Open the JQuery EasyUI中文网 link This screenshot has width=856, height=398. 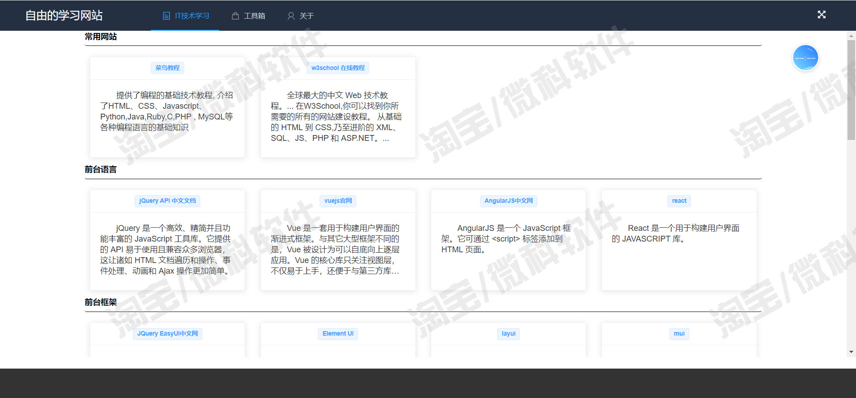[x=167, y=333]
